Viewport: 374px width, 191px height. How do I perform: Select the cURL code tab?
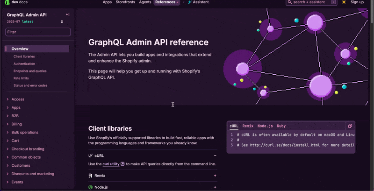[x=234, y=126]
